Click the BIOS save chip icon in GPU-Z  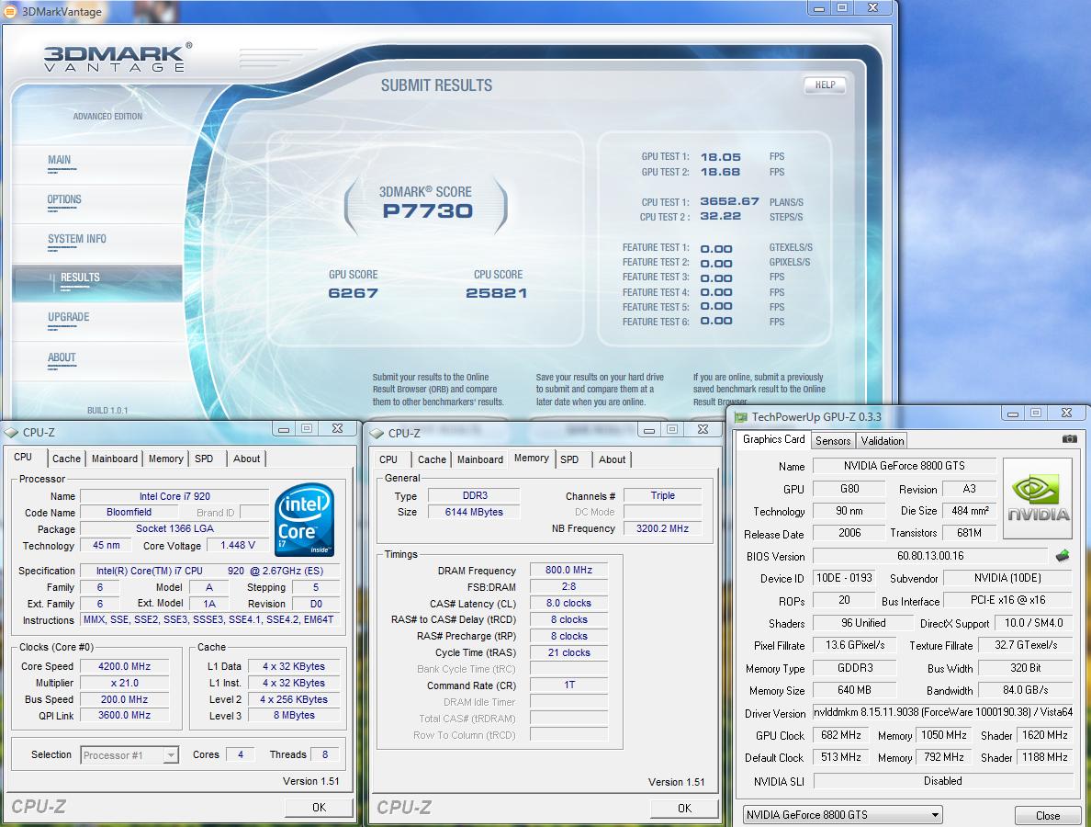click(x=1062, y=556)
